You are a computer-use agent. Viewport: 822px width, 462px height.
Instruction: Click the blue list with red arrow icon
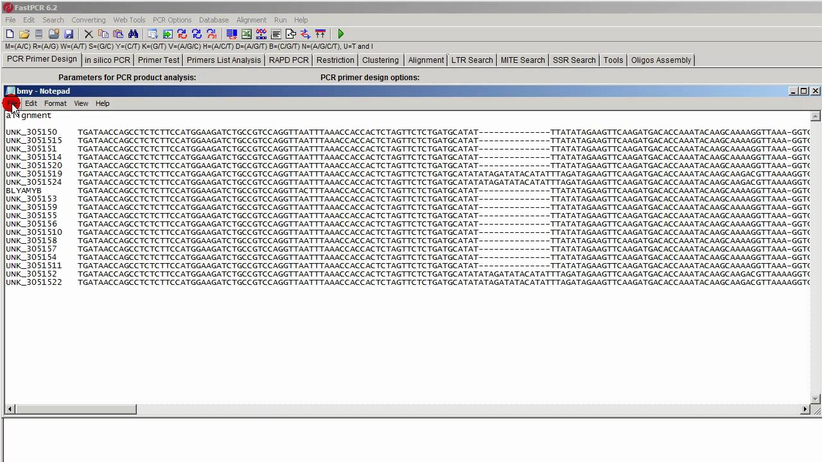click(232, 34)
